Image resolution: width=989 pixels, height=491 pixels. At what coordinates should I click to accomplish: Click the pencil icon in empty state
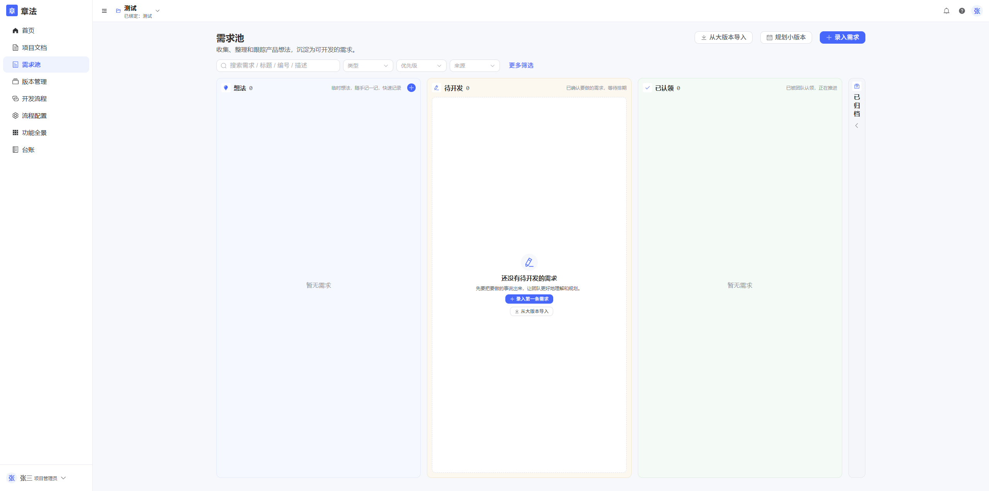pyautogui.click(x=529, y=262)
